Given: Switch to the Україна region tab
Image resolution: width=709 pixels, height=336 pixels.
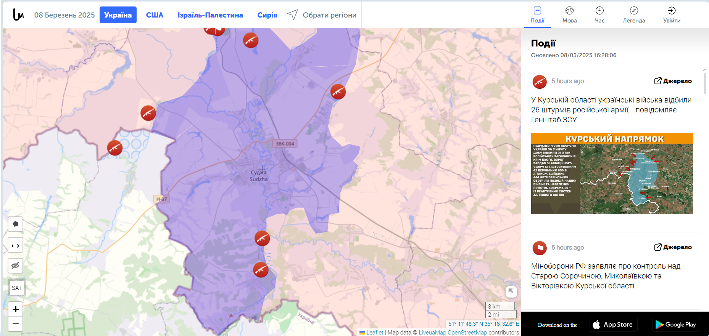Looking at the screenshot, I should tap(118, 15).
